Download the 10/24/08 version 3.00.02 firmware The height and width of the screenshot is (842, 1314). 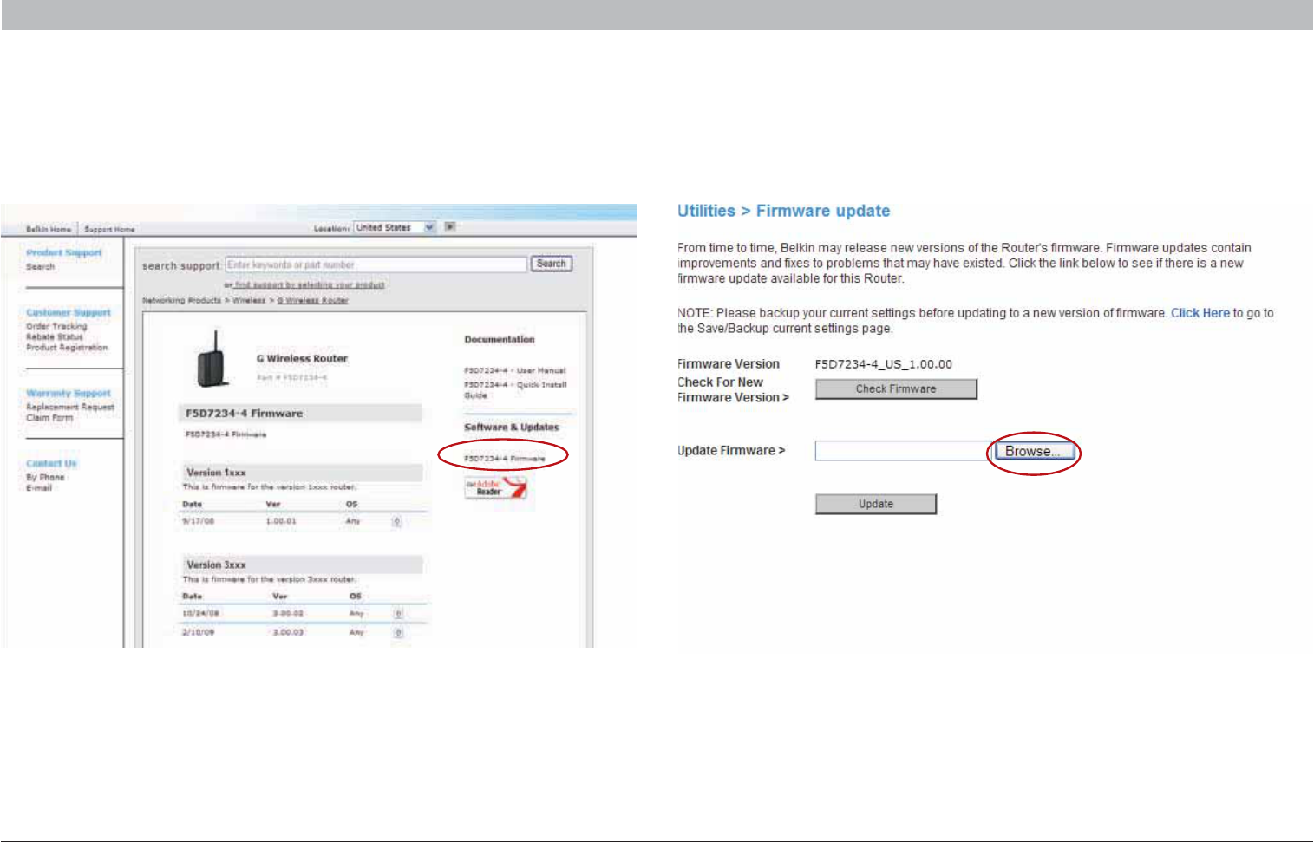[398, 613]
